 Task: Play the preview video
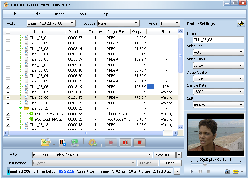pos(192,172)
